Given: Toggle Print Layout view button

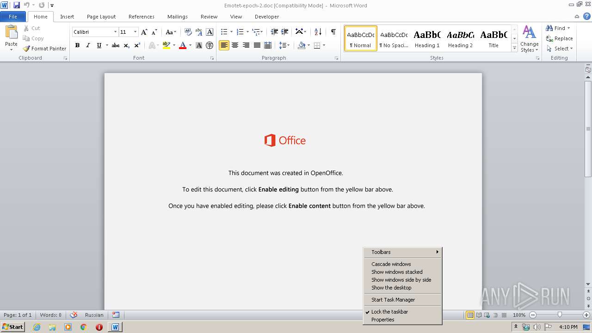Looking at the screenshot, I should (x=470, y=315).
